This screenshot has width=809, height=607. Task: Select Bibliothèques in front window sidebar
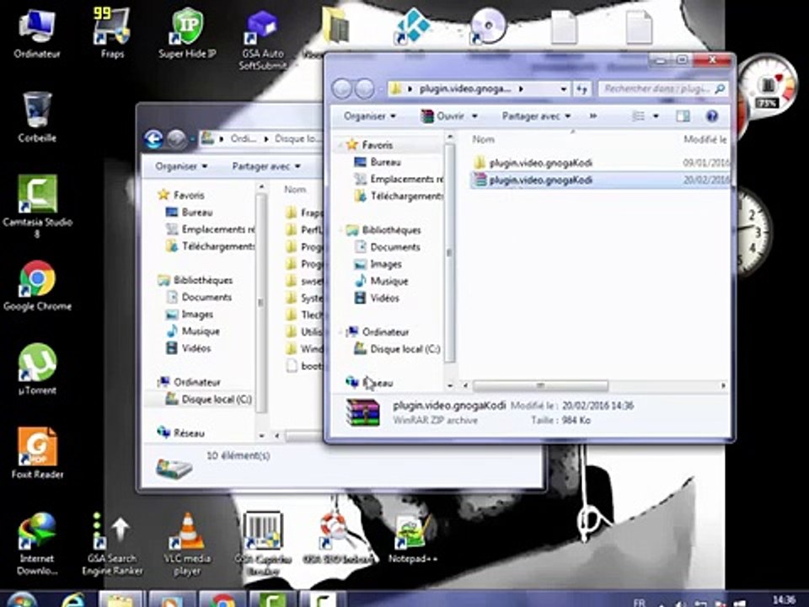[x=383, y=229]
